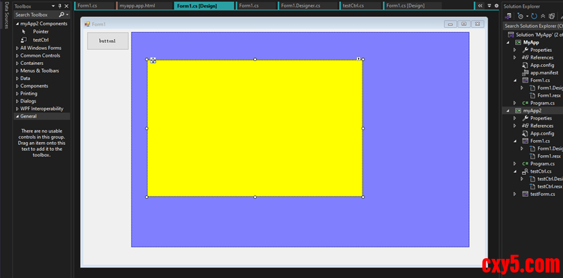Open the smart tag arrow on yellow panel
The width and height of the screenshot is (563, 278).
[358, 59]
